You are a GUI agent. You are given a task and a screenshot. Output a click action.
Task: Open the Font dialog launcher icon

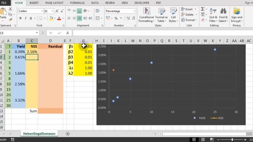click(64, 25)
